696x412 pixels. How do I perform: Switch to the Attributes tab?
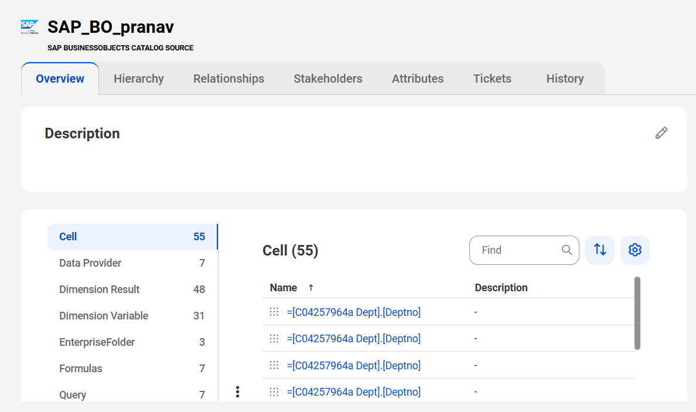tap(418, 79)
